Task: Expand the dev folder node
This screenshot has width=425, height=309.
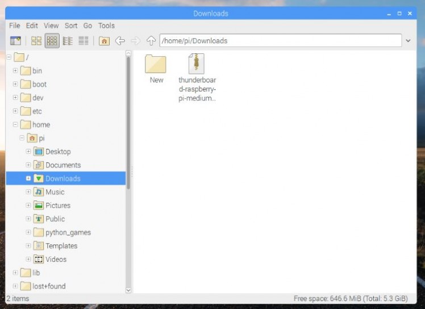Action: (x=15, y=98)
